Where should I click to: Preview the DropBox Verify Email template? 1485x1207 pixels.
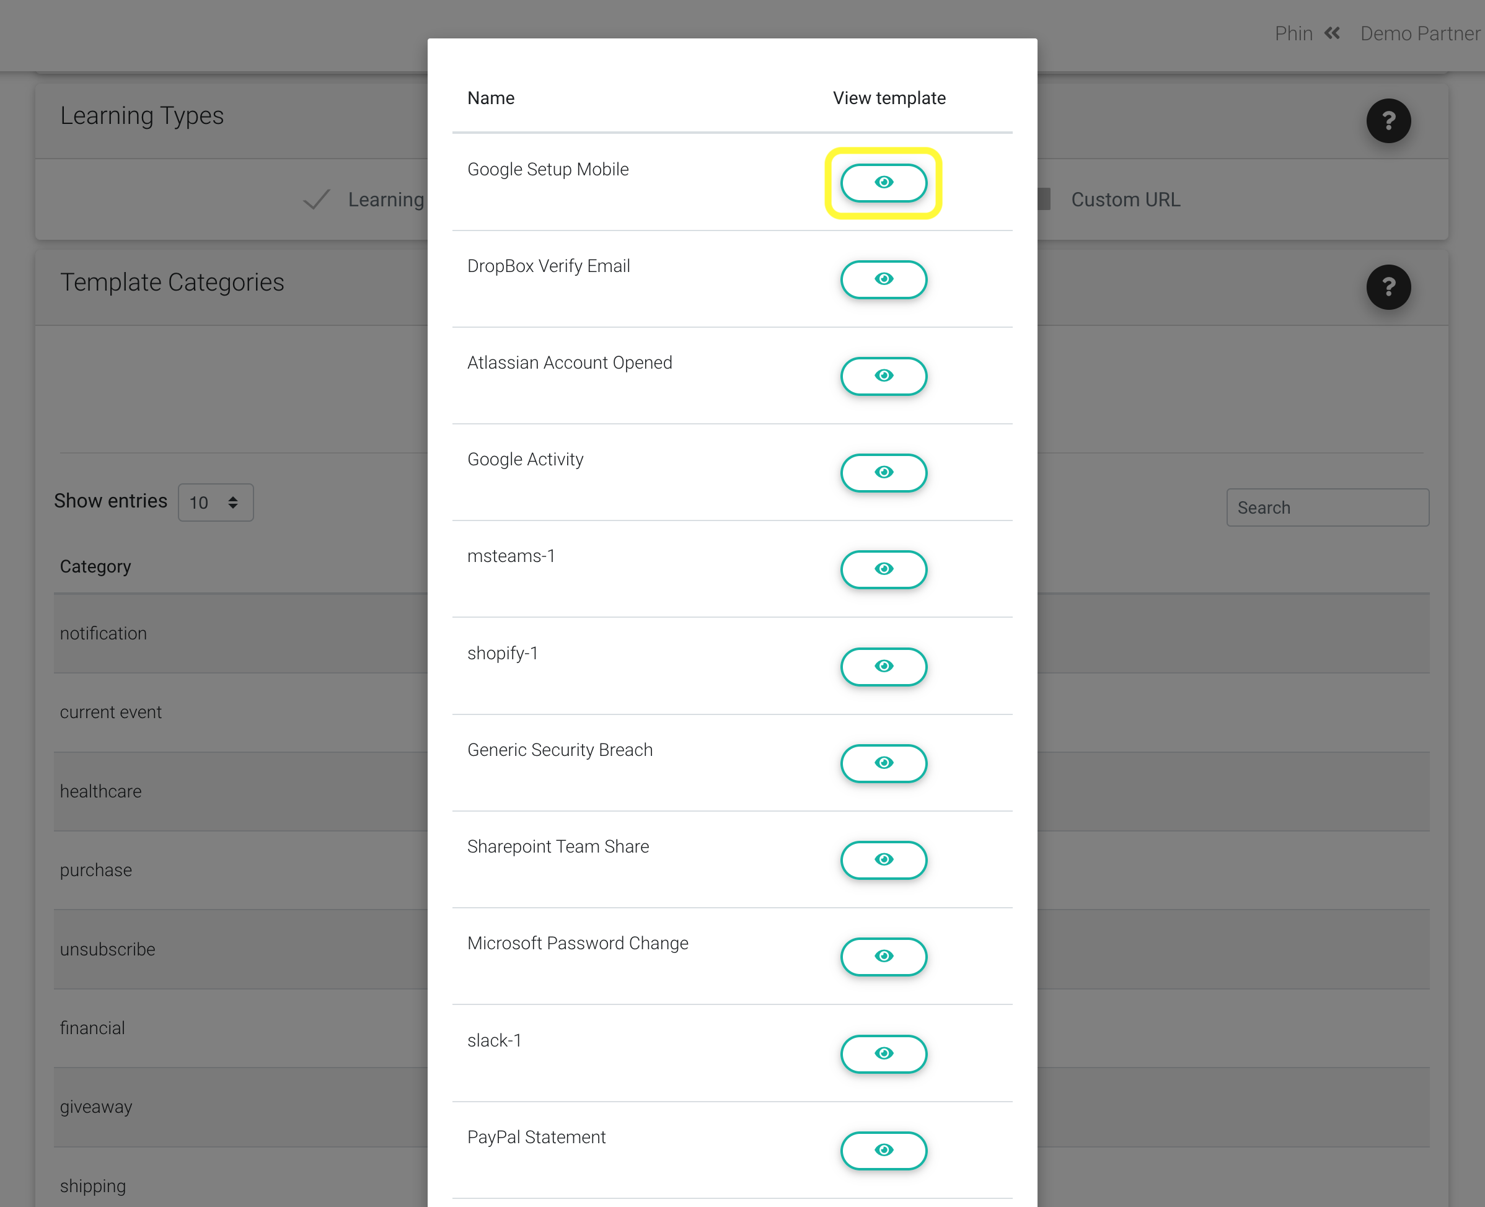pyautogui.click(x=883, y=279)
